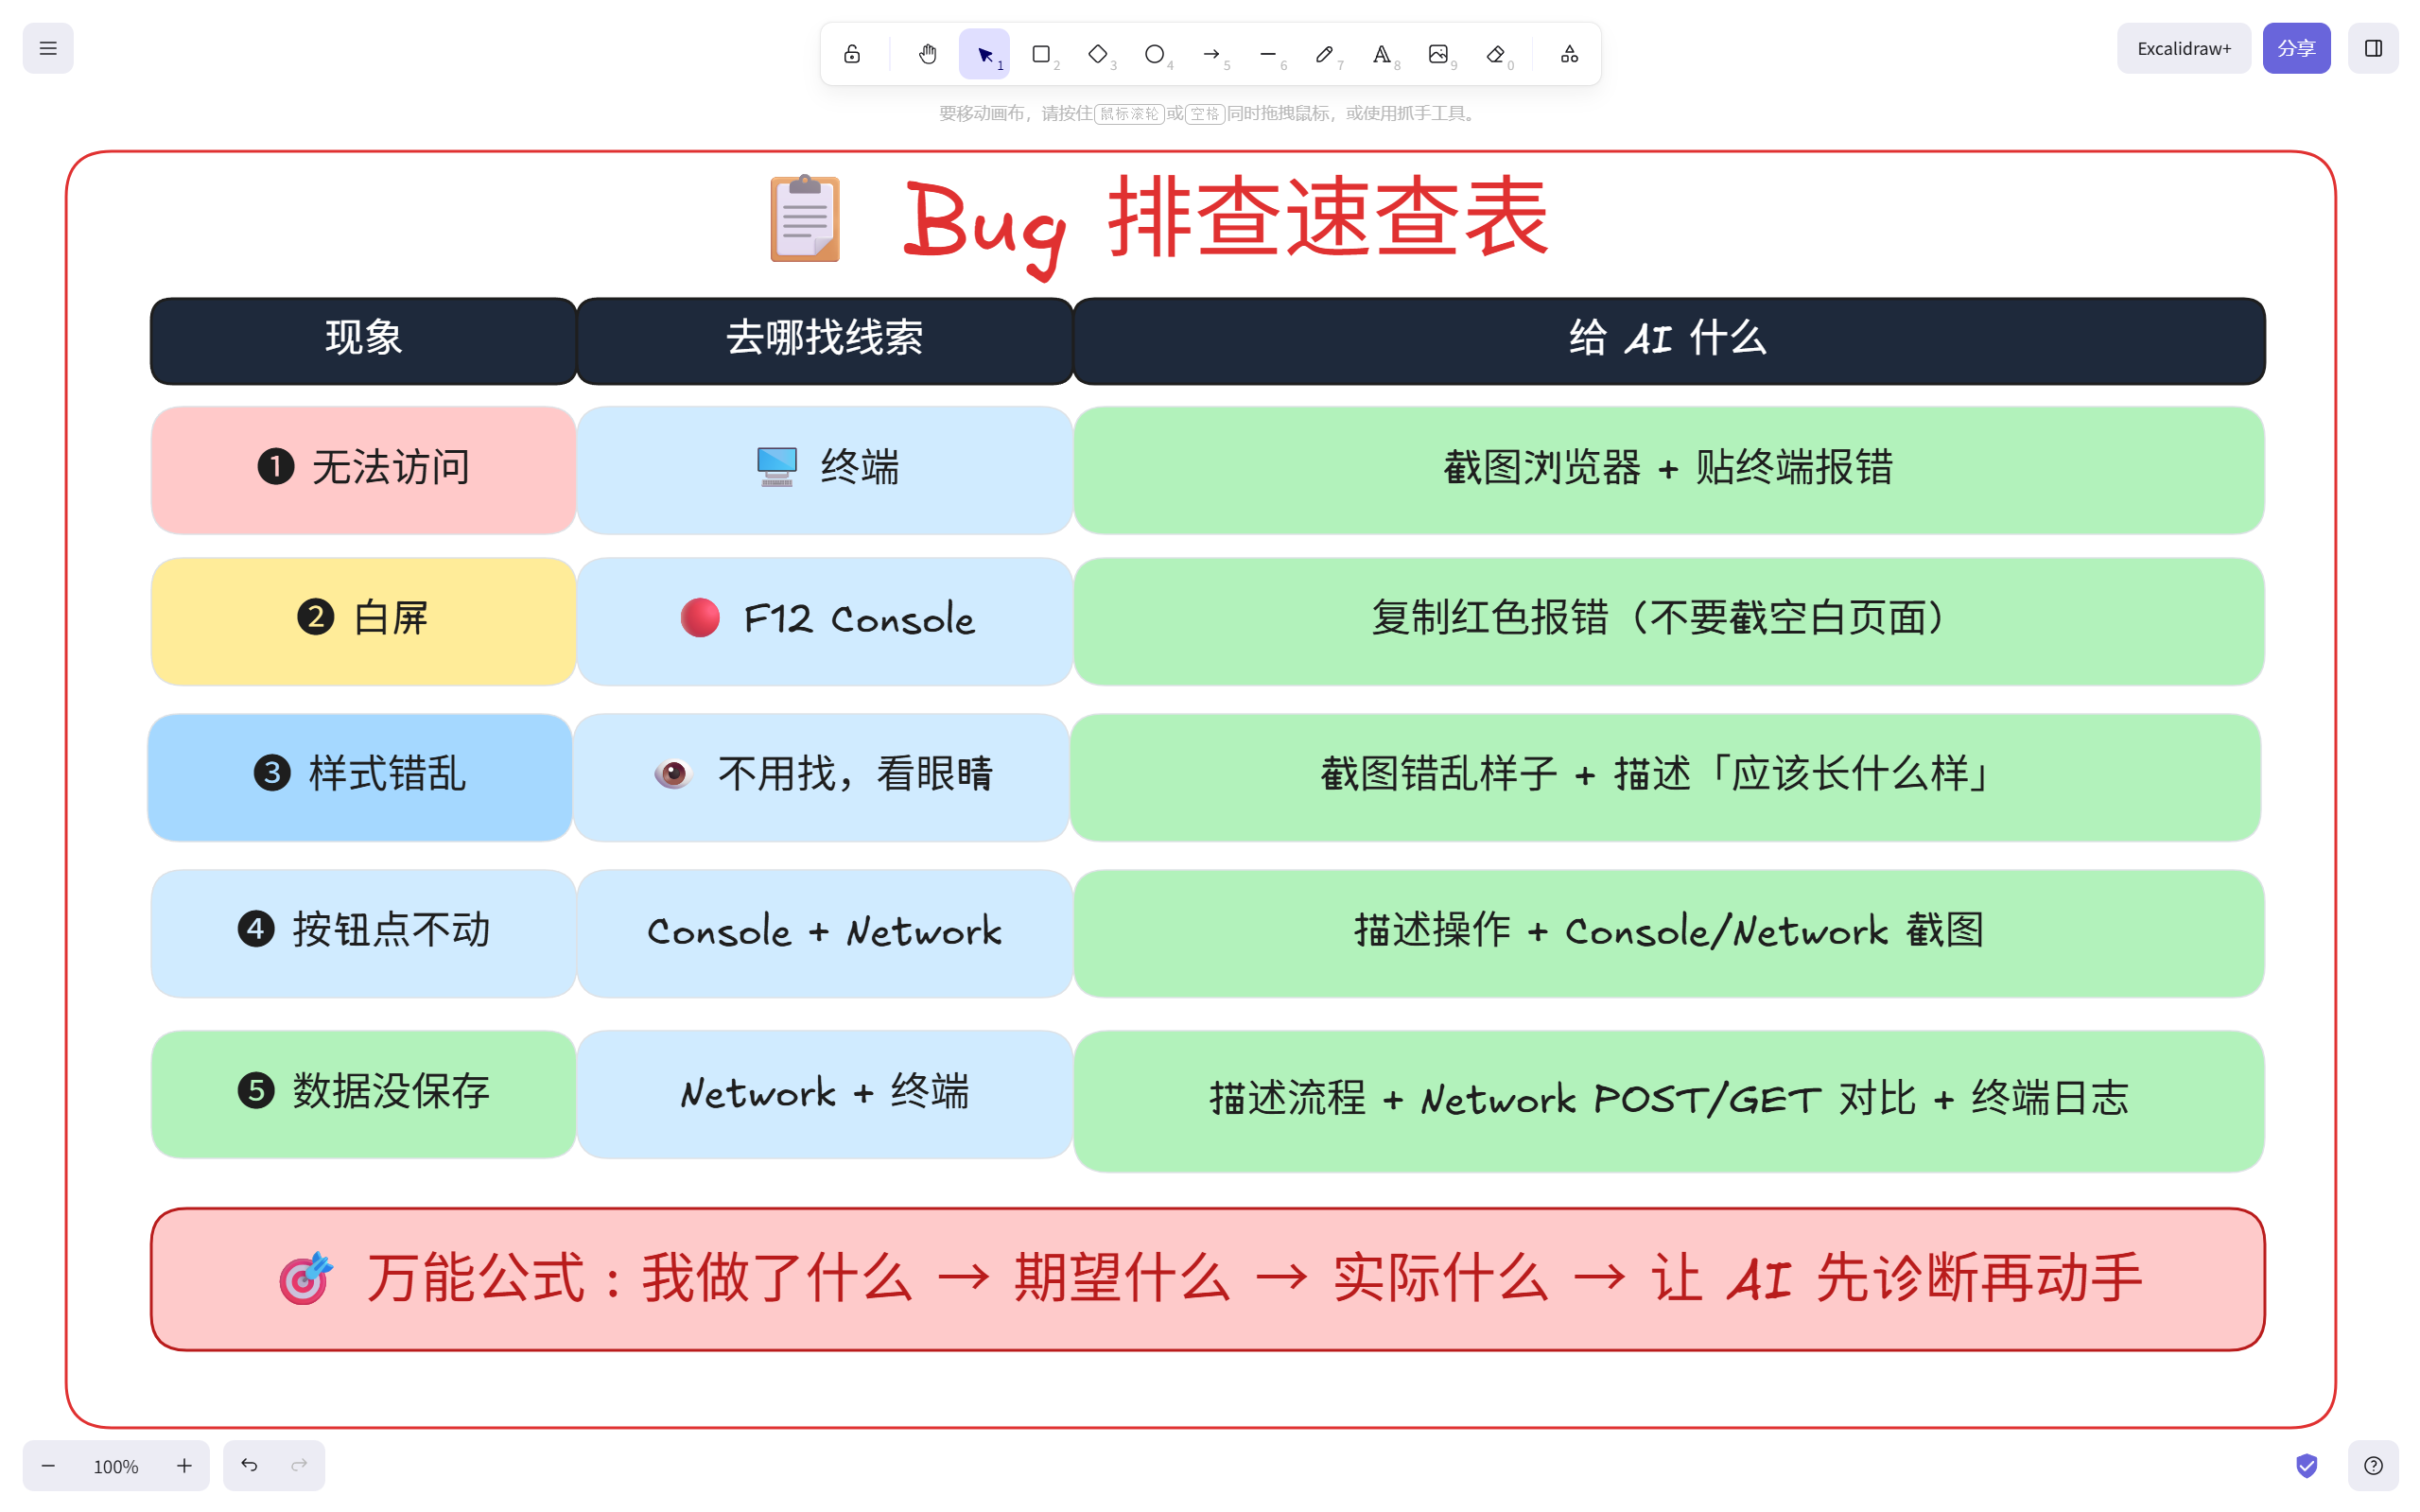Screen dimensions: 2420x1512
Task: Select the Ellipse shape tool
Action: [1154, 54]
